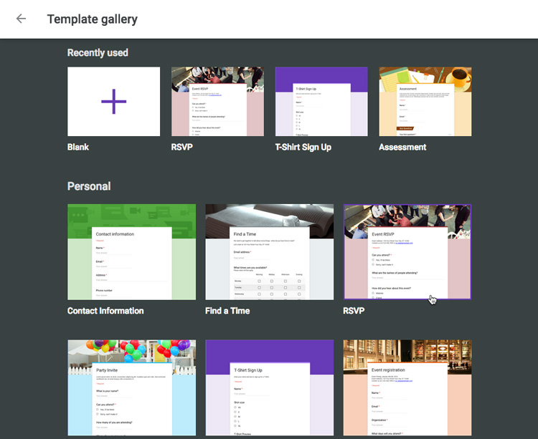538x439 pixels.
Task: Click the Blank label under the plus thumbnail
Action: pos(78,148)
